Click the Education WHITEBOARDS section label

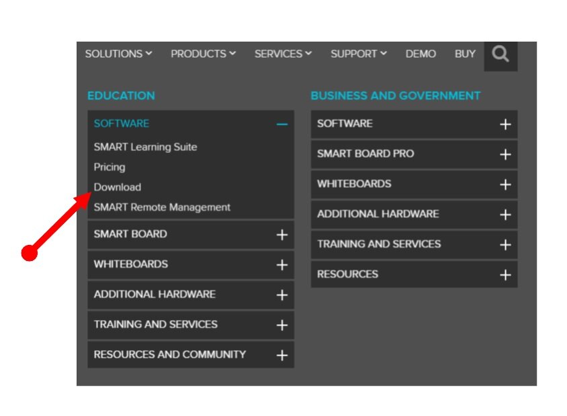tap(131, 264)
